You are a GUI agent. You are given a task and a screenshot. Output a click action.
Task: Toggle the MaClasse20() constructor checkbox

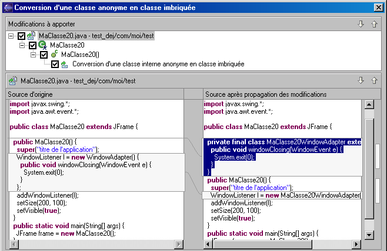(x=44, y=55)
